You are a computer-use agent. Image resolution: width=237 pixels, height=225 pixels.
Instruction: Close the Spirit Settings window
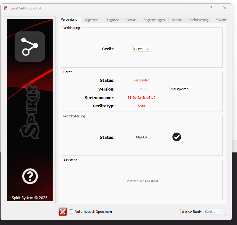[x=225, y=8]
